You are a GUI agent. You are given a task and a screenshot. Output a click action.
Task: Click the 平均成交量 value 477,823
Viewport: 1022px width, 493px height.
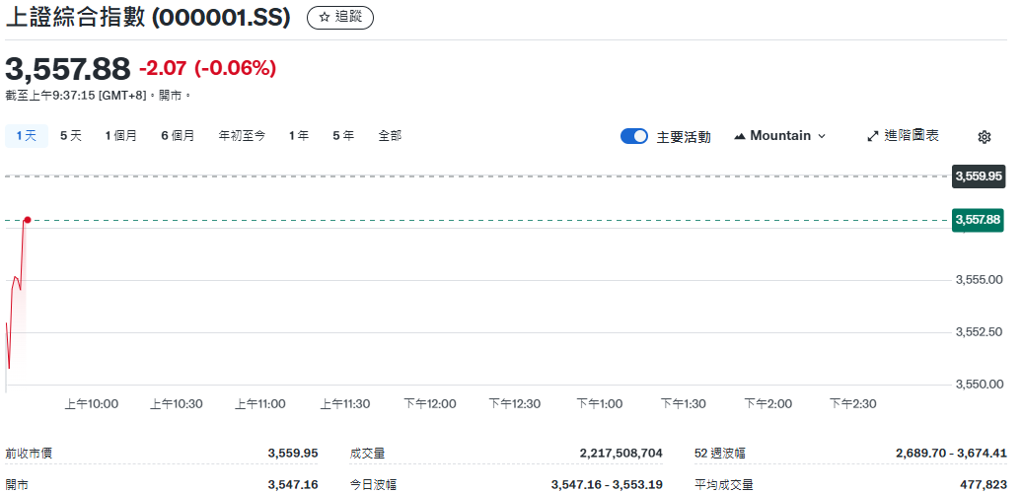984,485
